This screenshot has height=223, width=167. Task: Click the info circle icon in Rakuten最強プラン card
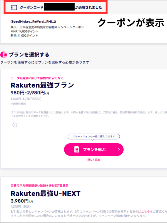coord(15,125)
